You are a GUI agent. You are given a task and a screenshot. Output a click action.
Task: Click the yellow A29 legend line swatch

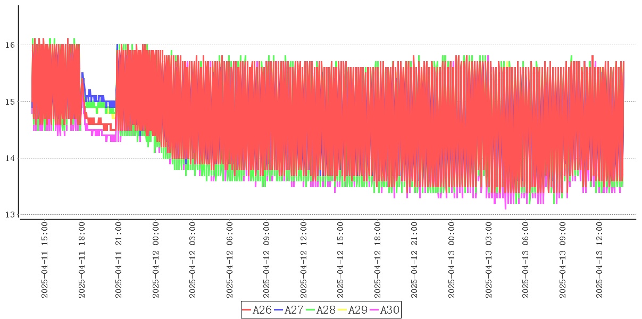point(343,310)
